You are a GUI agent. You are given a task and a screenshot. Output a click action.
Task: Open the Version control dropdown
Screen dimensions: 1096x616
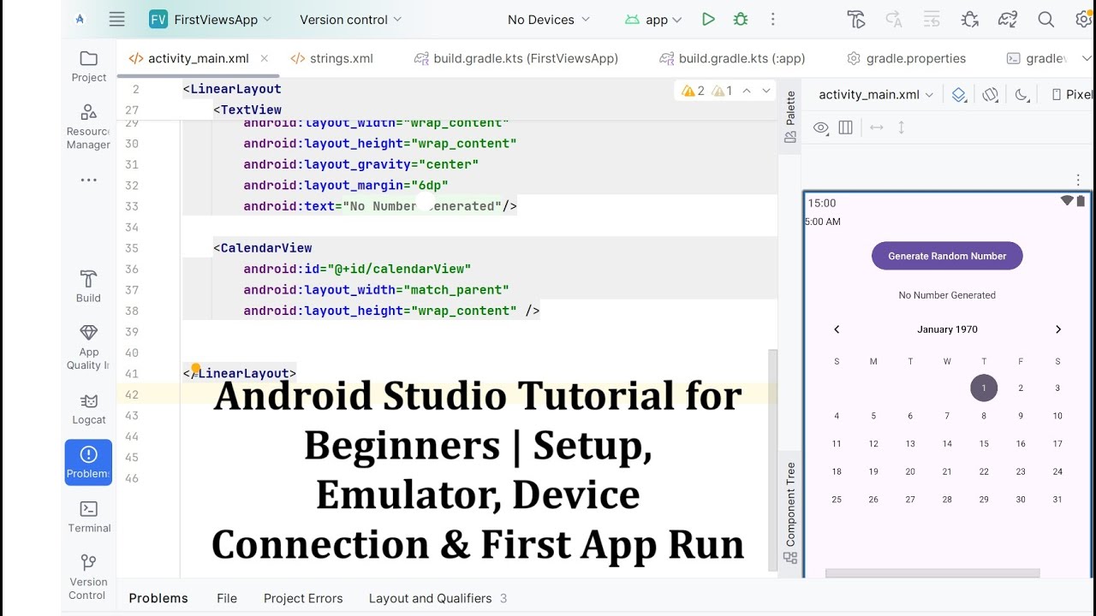click(350, 19)
